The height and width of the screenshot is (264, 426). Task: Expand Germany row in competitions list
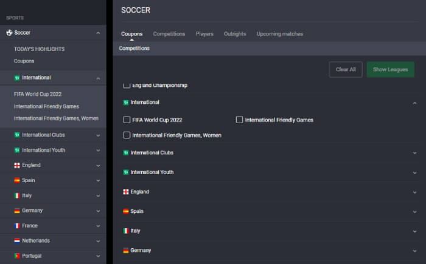click(x=414, y=251)
